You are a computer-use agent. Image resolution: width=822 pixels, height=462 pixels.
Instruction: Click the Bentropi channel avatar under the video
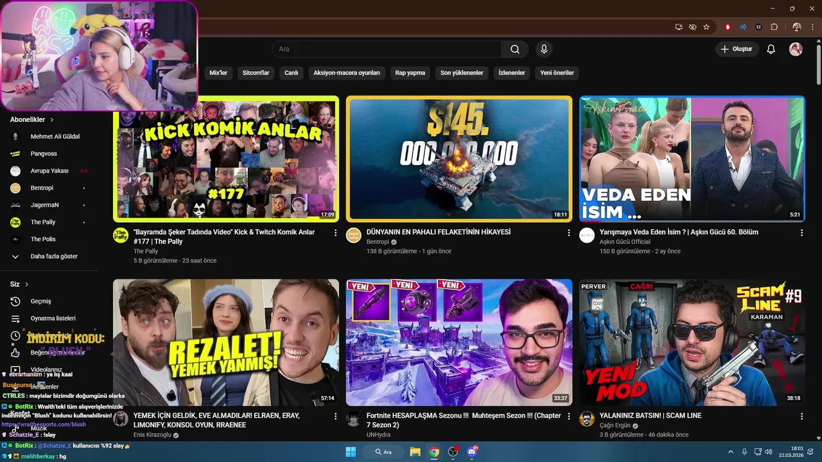(354, 235)
